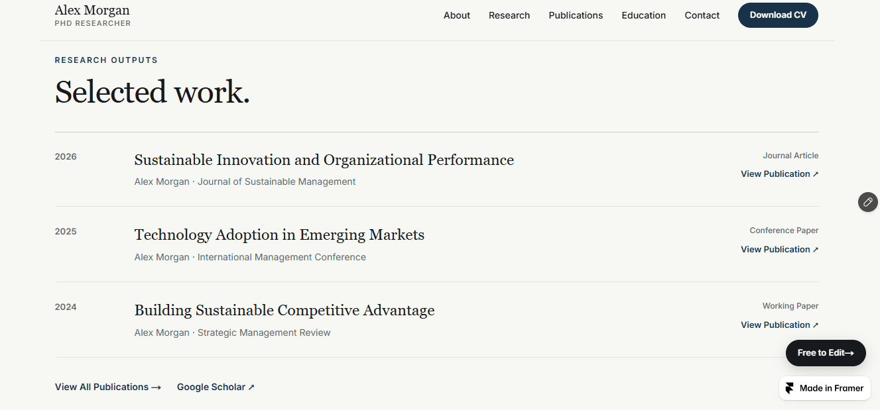The height and width of the screenshot is (410, 880).
Task: Open the About page
Action: [457, 15]
